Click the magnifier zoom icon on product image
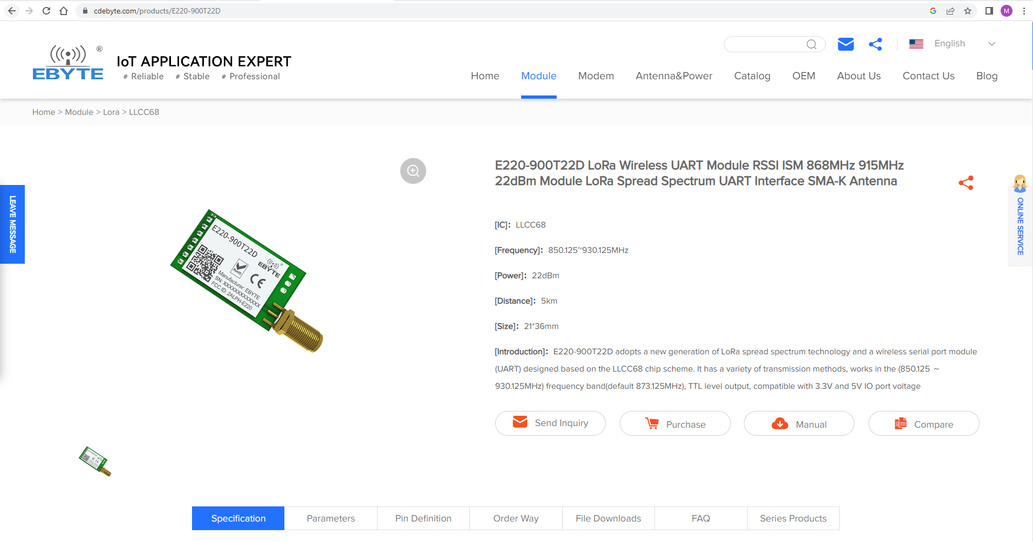This screenshot has width=1033, height=542. click(413, 171)
